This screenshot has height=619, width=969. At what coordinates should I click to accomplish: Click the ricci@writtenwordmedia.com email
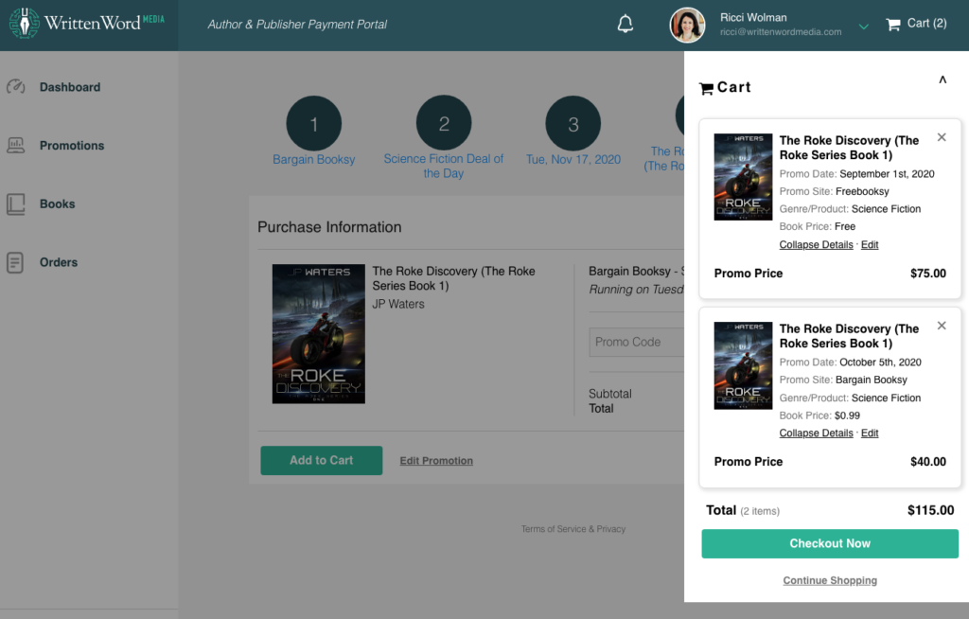pos(781,32)
